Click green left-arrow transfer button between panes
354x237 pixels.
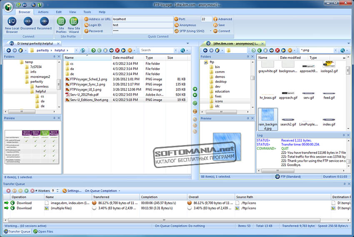coord(195,95)
